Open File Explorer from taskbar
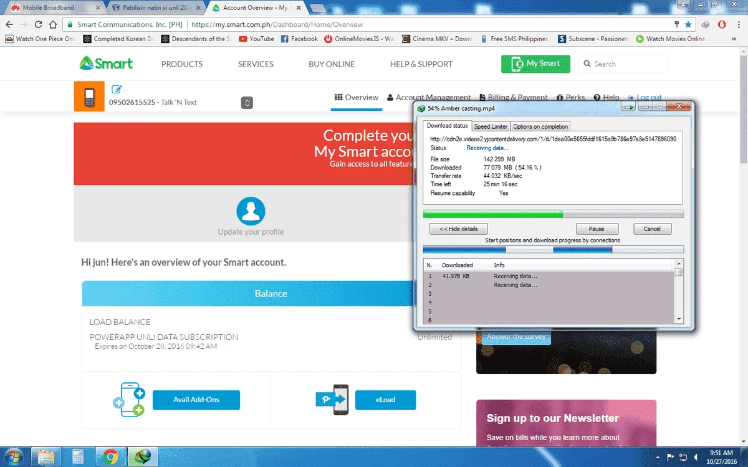748x467 pixels. [47, 456]
